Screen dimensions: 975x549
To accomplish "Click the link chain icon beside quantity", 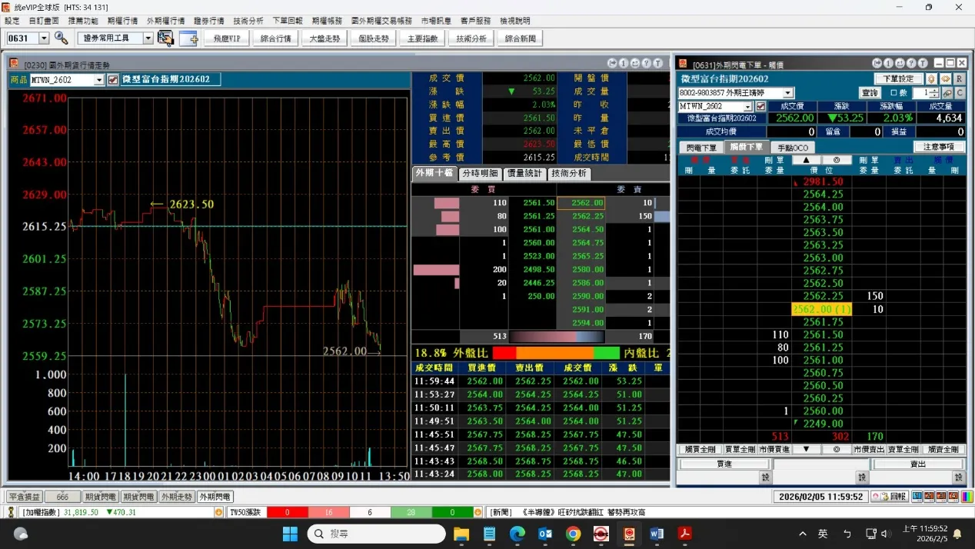I will 947,93.
